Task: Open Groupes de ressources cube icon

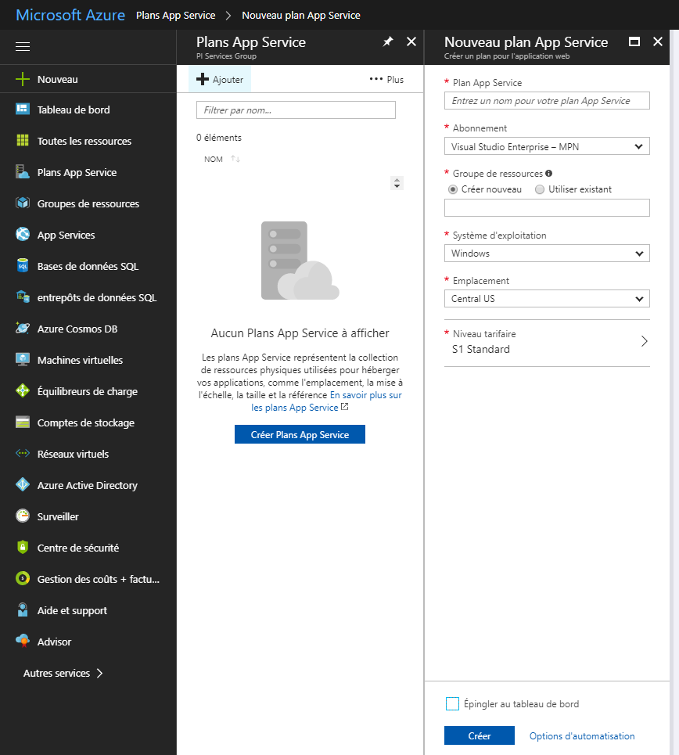Action: coord(23,203)
